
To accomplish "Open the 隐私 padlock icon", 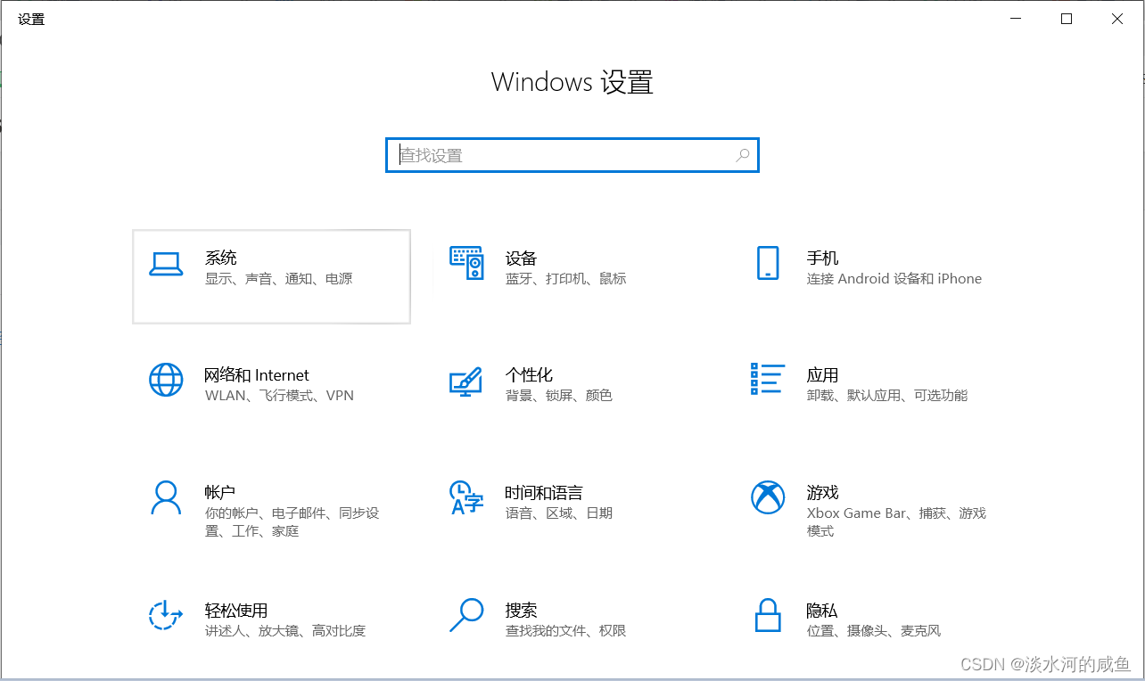I will 768,614.
